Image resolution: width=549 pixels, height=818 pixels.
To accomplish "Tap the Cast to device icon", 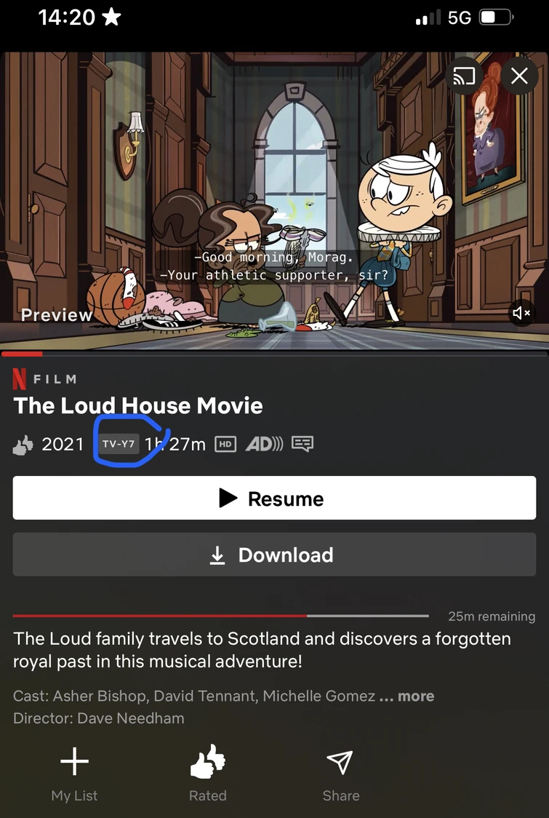I will [464, 76].
